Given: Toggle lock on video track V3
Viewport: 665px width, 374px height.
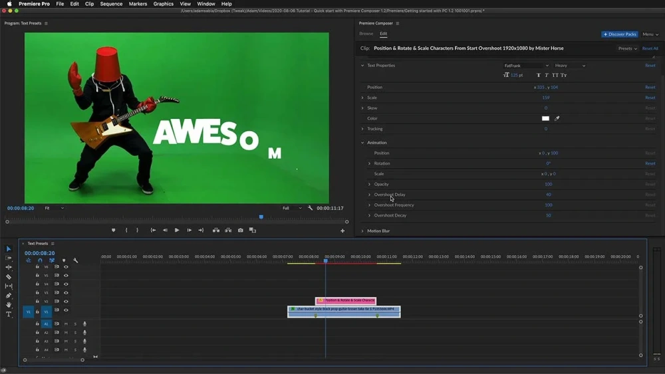Looking at the screenshot, I should (x=37, y=293).
